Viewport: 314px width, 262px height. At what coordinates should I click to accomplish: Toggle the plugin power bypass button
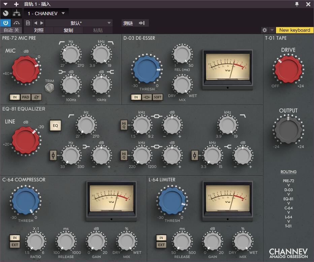click(6, 23)
